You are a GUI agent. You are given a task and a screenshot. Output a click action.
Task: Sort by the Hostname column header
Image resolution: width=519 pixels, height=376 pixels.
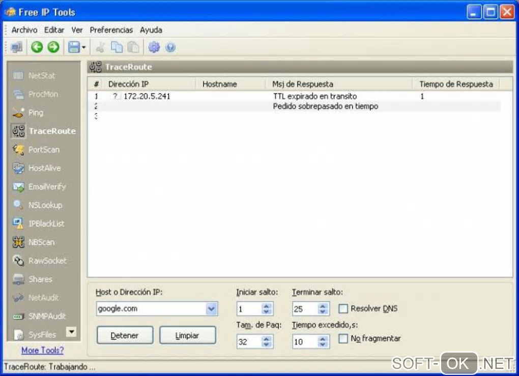pos(231,84)
